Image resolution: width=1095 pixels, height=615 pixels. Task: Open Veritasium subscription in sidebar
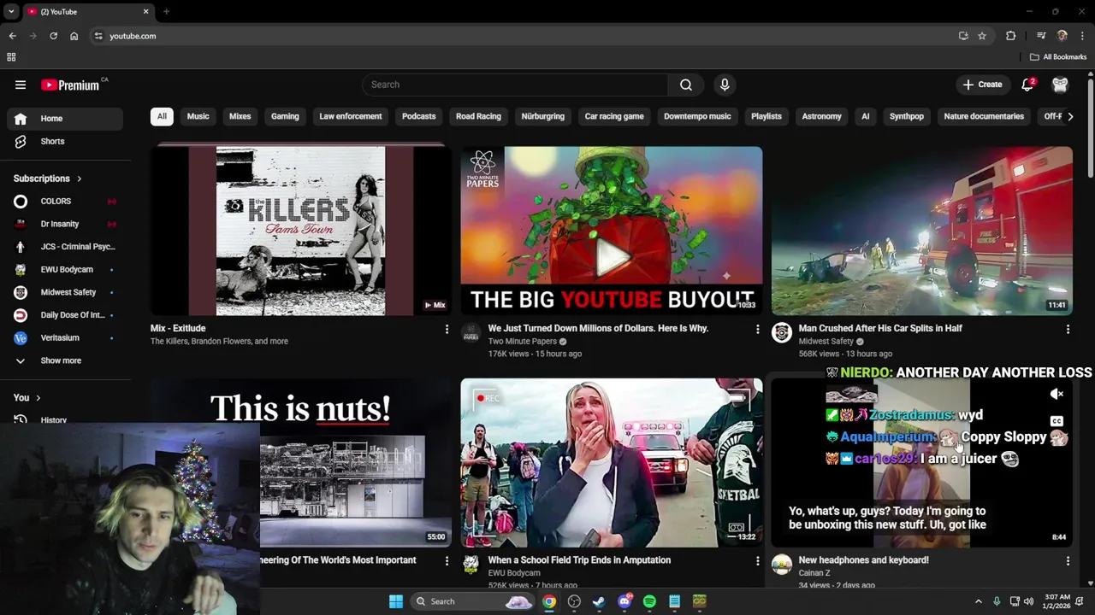pyautogui.click(x=65, y=337)
